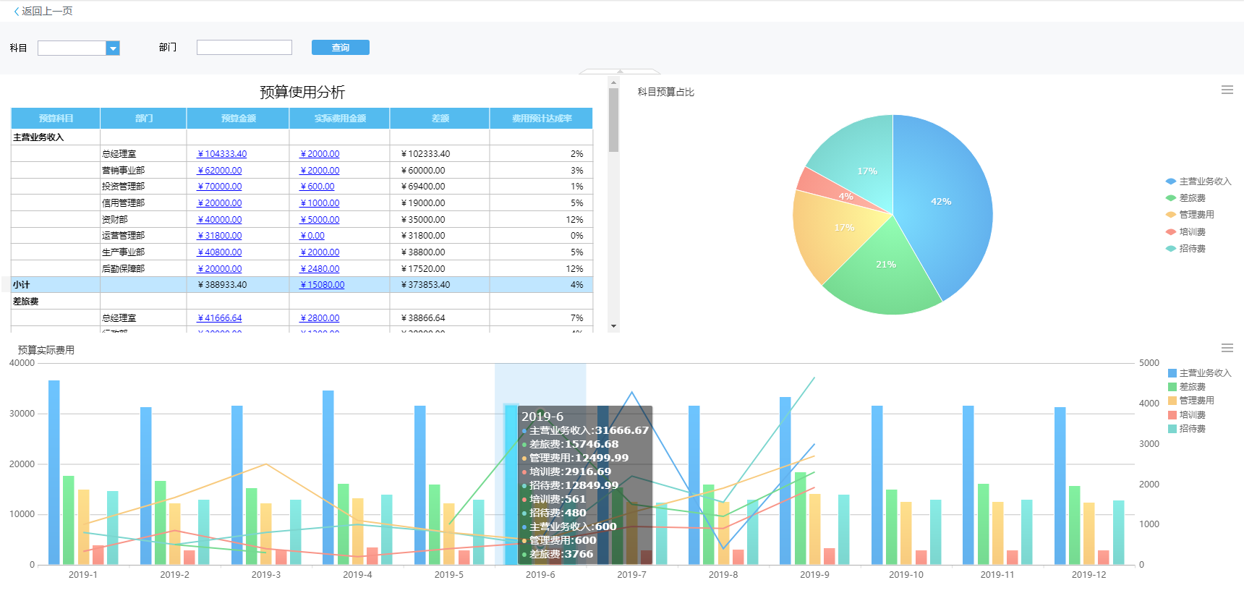Click the 费用预计达成率 column header
Image resolution: width=1244 pixels, height=593 pixels.
click(541, 119)
